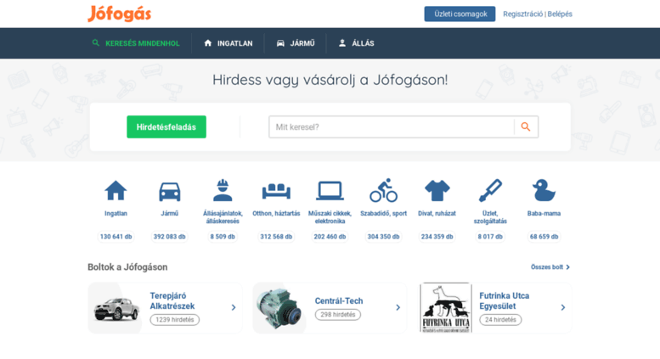The image size is (660, 359).
Task: Open Terepjáró Alkatrészek shop chevron
Action: click(x=234, y=308)
